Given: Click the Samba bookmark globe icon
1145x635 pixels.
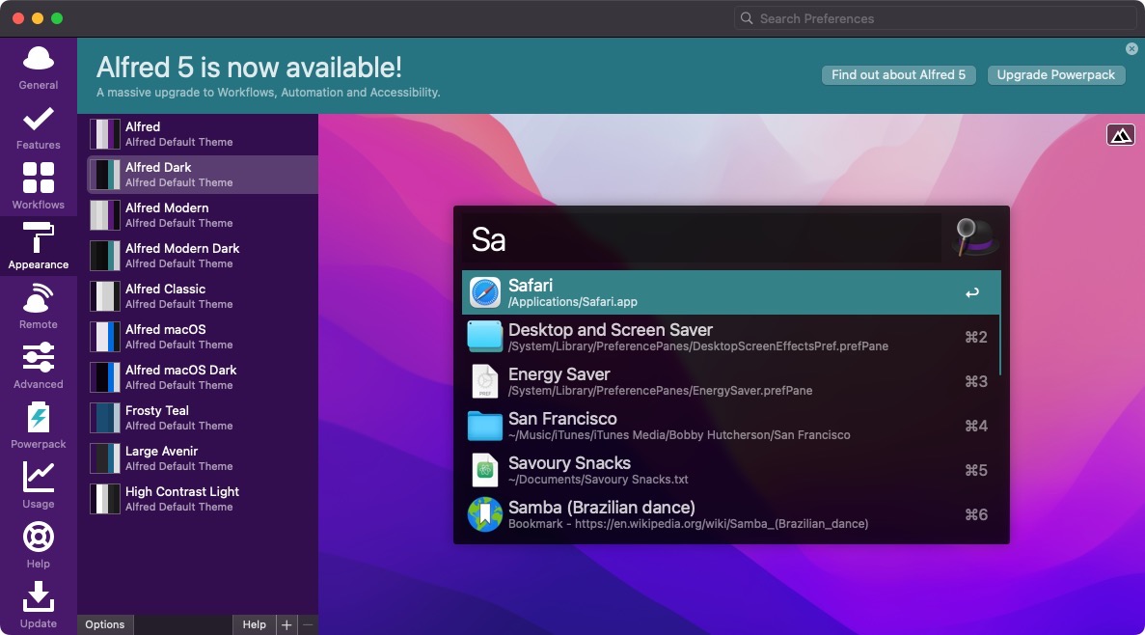Looking at the screenshot, I should (485, 514).
